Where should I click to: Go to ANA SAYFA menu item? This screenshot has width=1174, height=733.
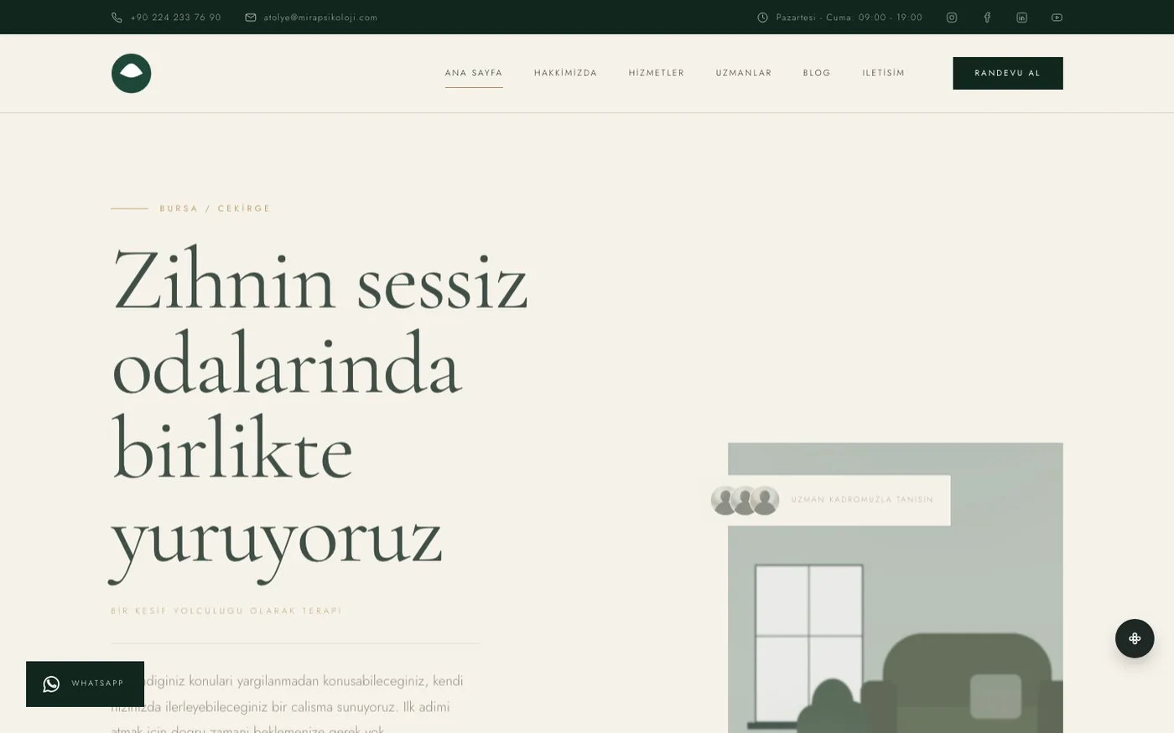tap(474, 73)
